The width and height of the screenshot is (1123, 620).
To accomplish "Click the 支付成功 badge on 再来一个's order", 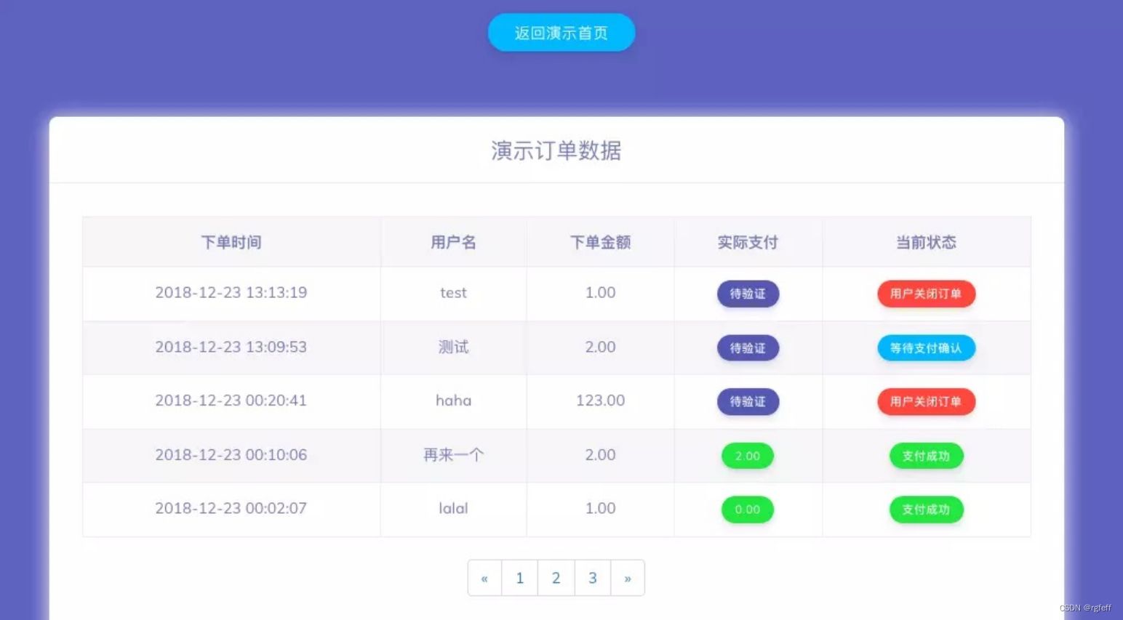I will 926,456.
